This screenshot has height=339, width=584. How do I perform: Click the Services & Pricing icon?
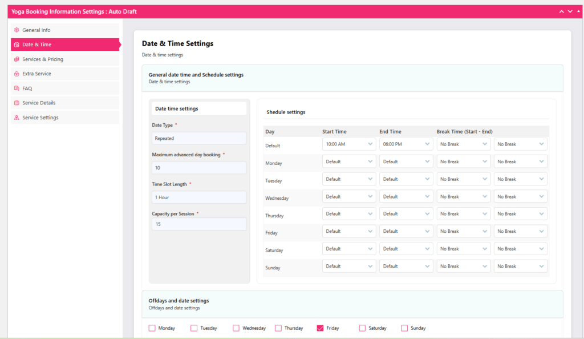coord(17,59)
